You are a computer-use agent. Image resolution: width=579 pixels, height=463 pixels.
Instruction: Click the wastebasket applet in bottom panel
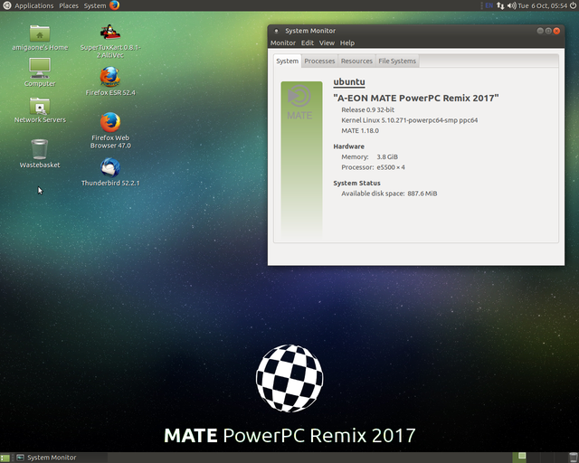pos(573,458)
